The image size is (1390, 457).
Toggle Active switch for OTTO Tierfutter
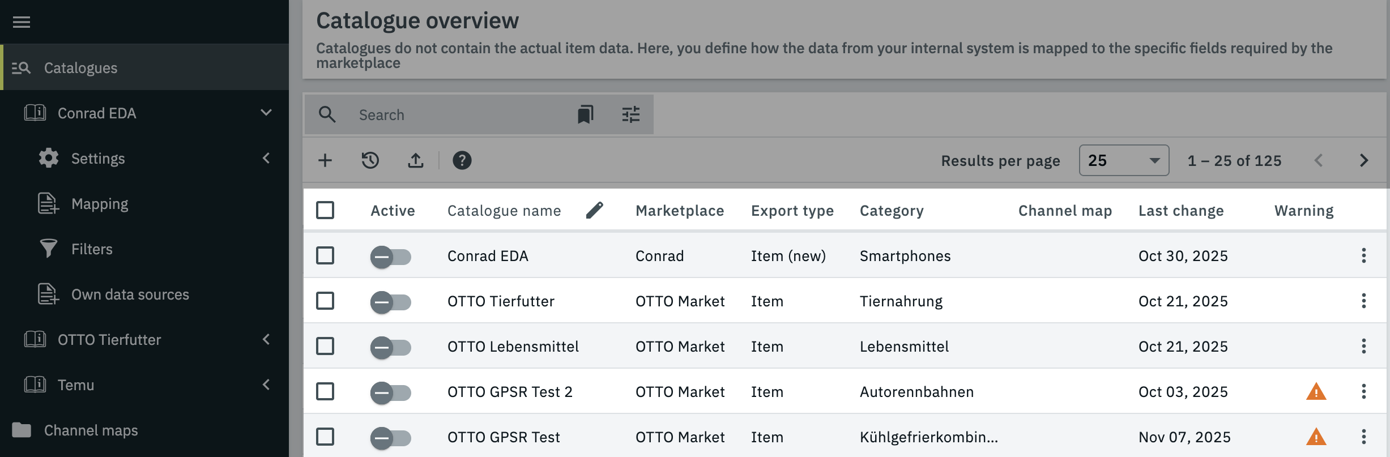(390, 302)
